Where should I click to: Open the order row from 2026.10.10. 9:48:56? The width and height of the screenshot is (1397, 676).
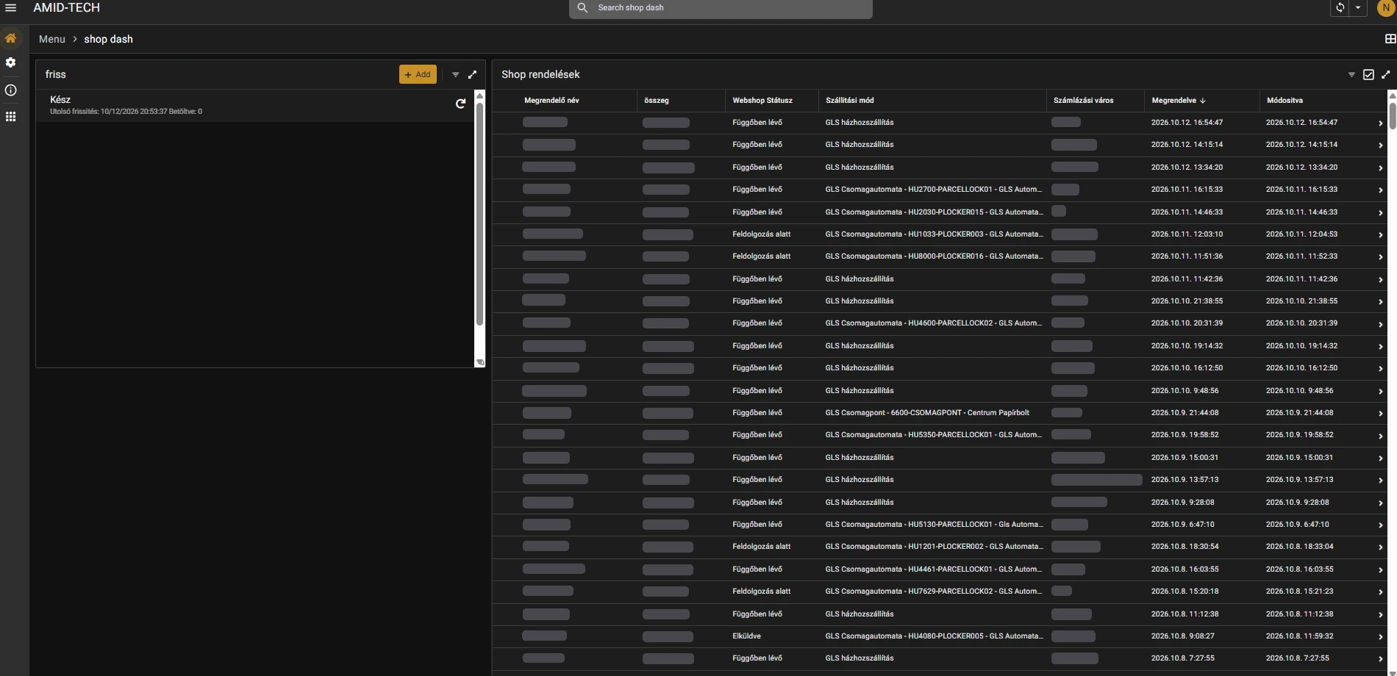coord(940,391)
